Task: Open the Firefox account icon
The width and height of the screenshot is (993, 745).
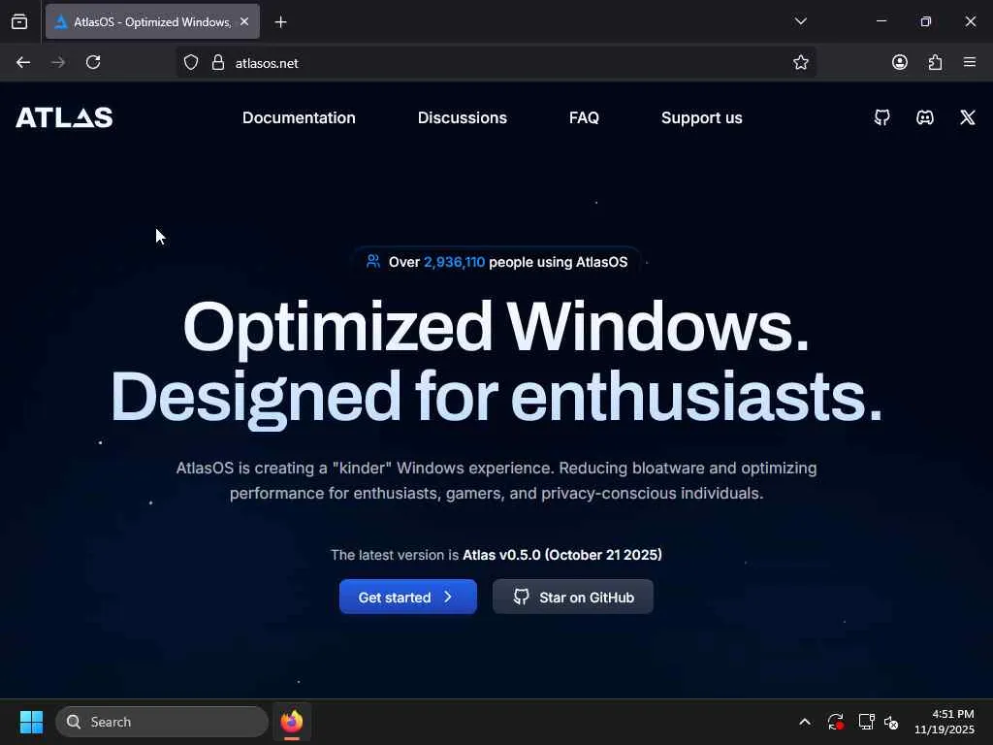Action: click(x=899, y=62)
